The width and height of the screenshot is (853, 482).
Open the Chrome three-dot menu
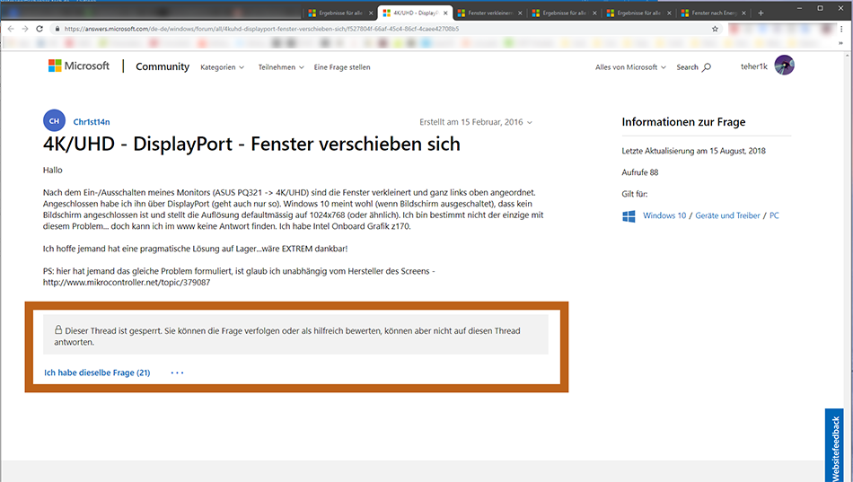coord(841,29)
